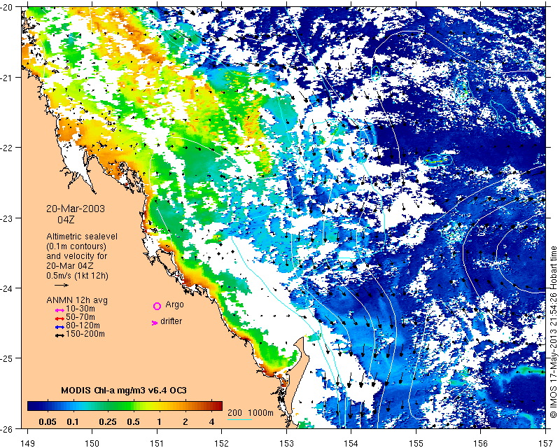560x448 pixels.
Task: Click the latitude label -21
Action: pos(7,77)
